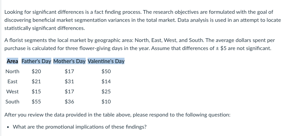The width and height of the screenshot is (285, 136).
Task: Click the Mother's Day column header
Action: (x=69, y=61)
